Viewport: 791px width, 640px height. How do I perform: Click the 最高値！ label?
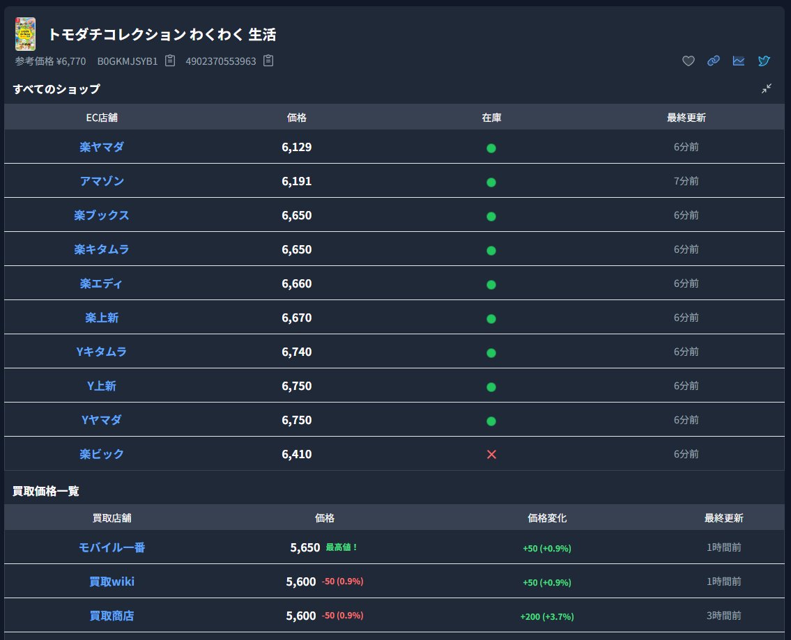(x=341, y=547)
